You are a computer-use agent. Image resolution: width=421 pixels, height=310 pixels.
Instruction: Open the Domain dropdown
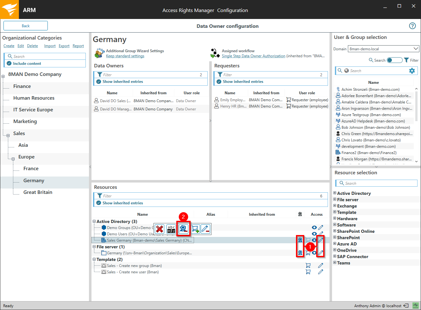tap(416, 49)
